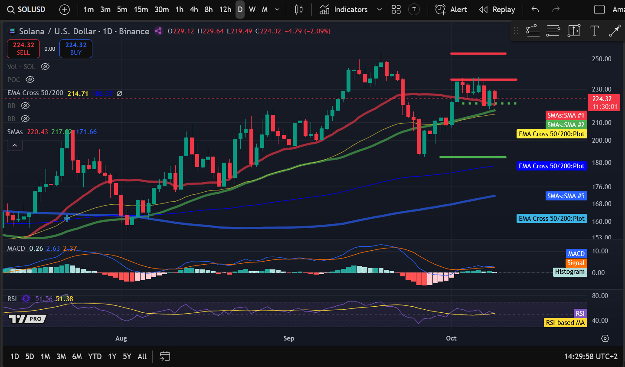Click the Histogram label in MACD pane
625x367 pixels.
(570, 272)
